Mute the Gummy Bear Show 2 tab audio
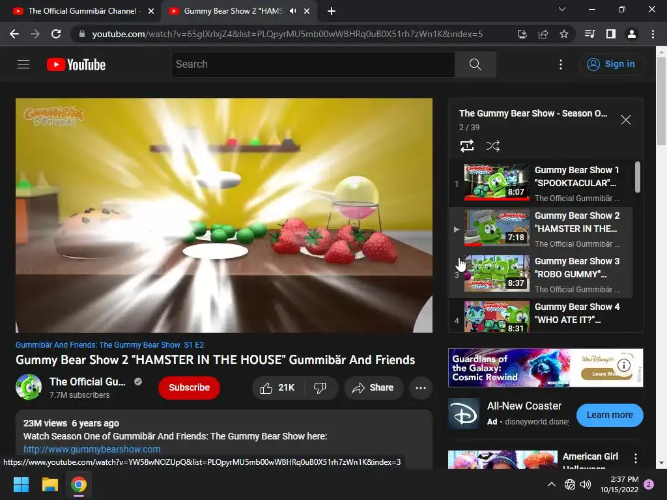The height and width of the screenshot is (500, 667). pyautogui.click(x=292, y=11)
